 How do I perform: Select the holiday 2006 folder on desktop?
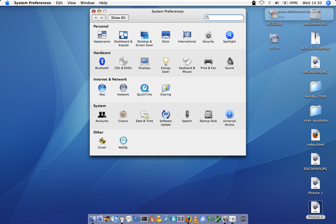point(316,87)
